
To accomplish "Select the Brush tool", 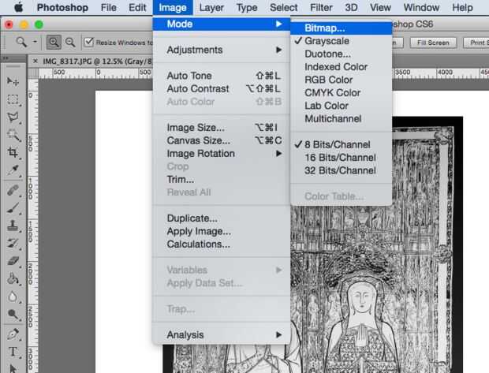I will (13, 207).
